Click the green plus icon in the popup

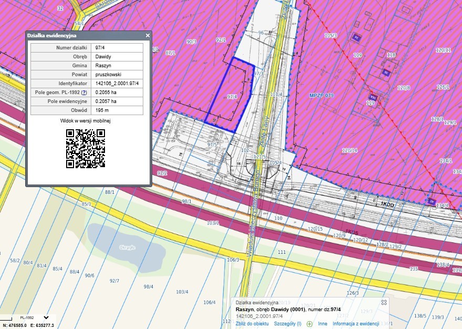[x=310, y=324]
